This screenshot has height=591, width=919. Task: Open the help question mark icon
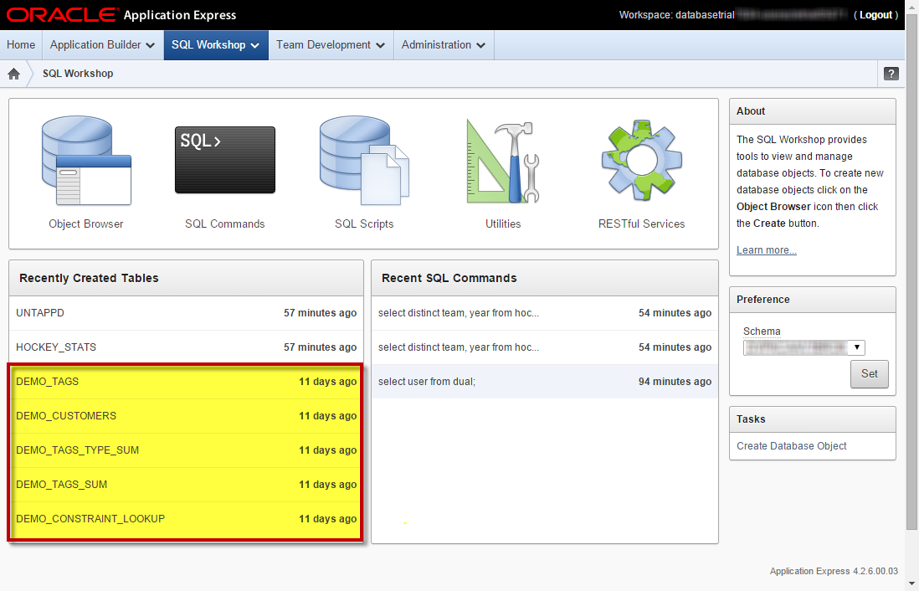pyautogui.click(x=891, y=74)
